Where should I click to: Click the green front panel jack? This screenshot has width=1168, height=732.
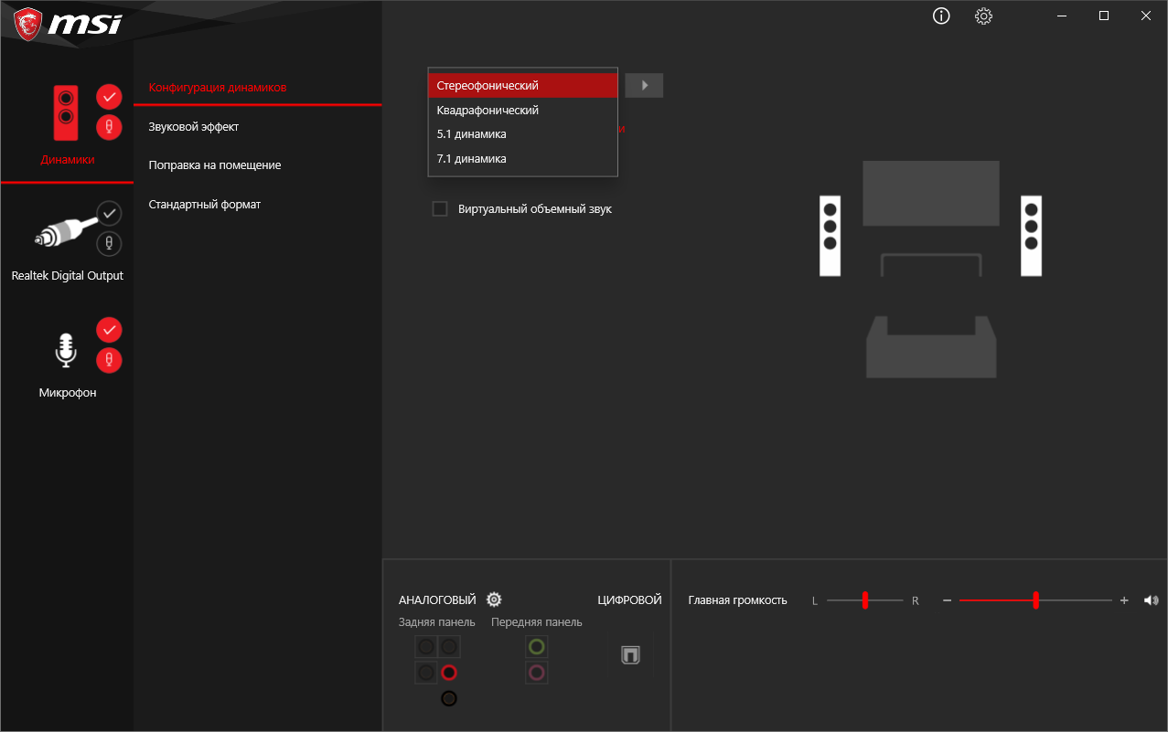click(537, 647)
